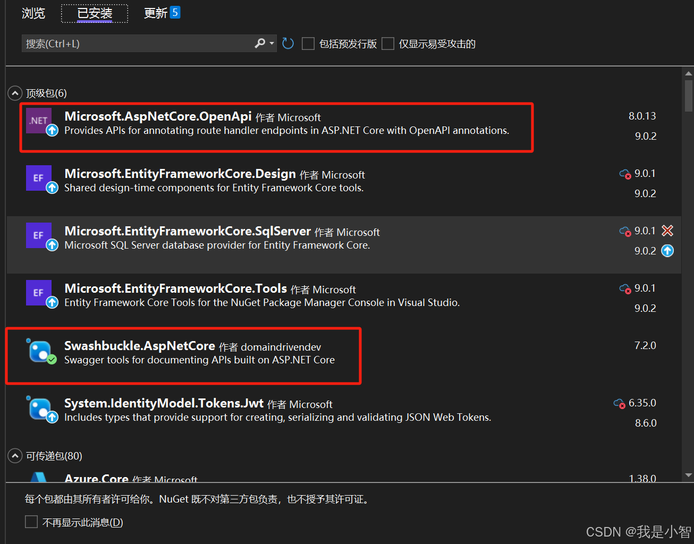Screen dimensions: 694x544
Task: Select the 已安装 tab
Action: [95, 13]
